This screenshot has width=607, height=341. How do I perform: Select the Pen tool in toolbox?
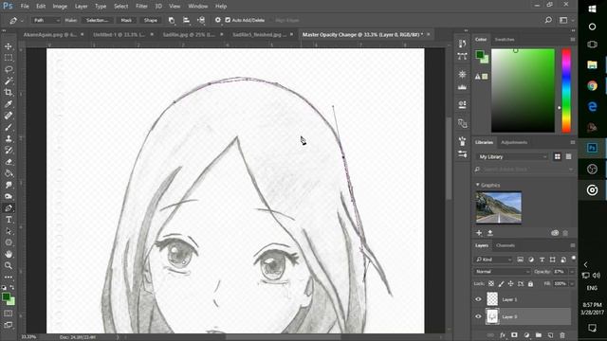click(x=9, y=208)
